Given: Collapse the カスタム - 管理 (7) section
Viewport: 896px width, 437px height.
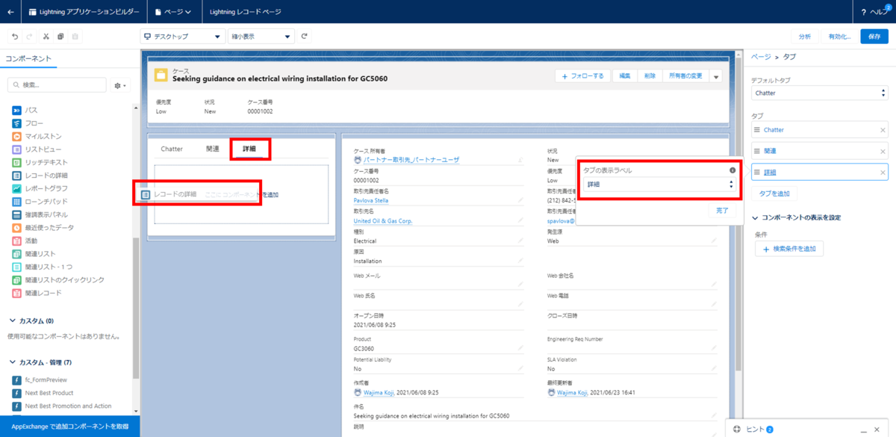Looking at the screenshot, I should click(13, 362).
